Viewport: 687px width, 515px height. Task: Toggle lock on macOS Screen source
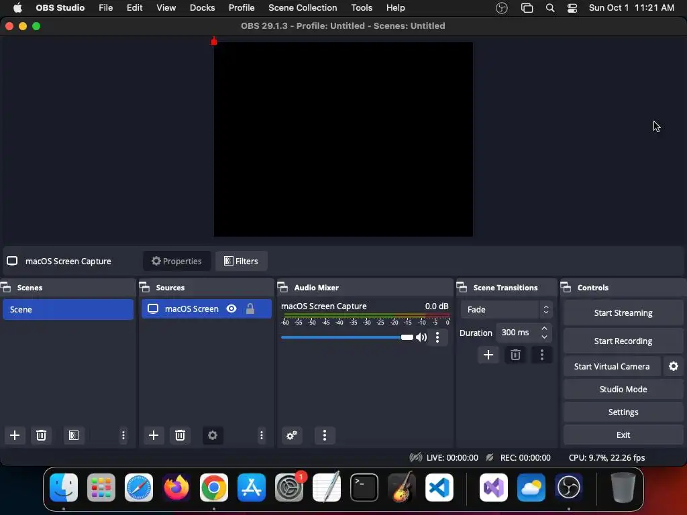pyautogui.click(x=250, y=308)
